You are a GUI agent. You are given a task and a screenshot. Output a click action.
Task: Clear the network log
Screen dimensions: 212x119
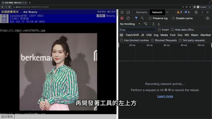pyautogui.click(x=128, y=18)
